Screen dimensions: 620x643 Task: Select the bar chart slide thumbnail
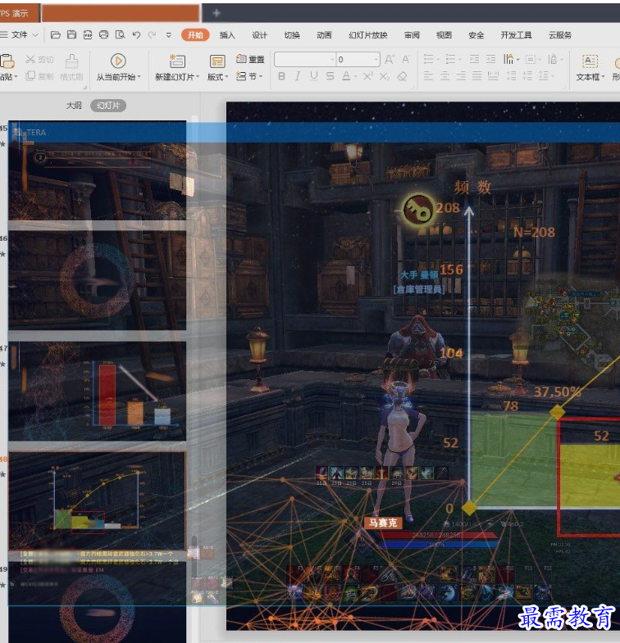97,391
